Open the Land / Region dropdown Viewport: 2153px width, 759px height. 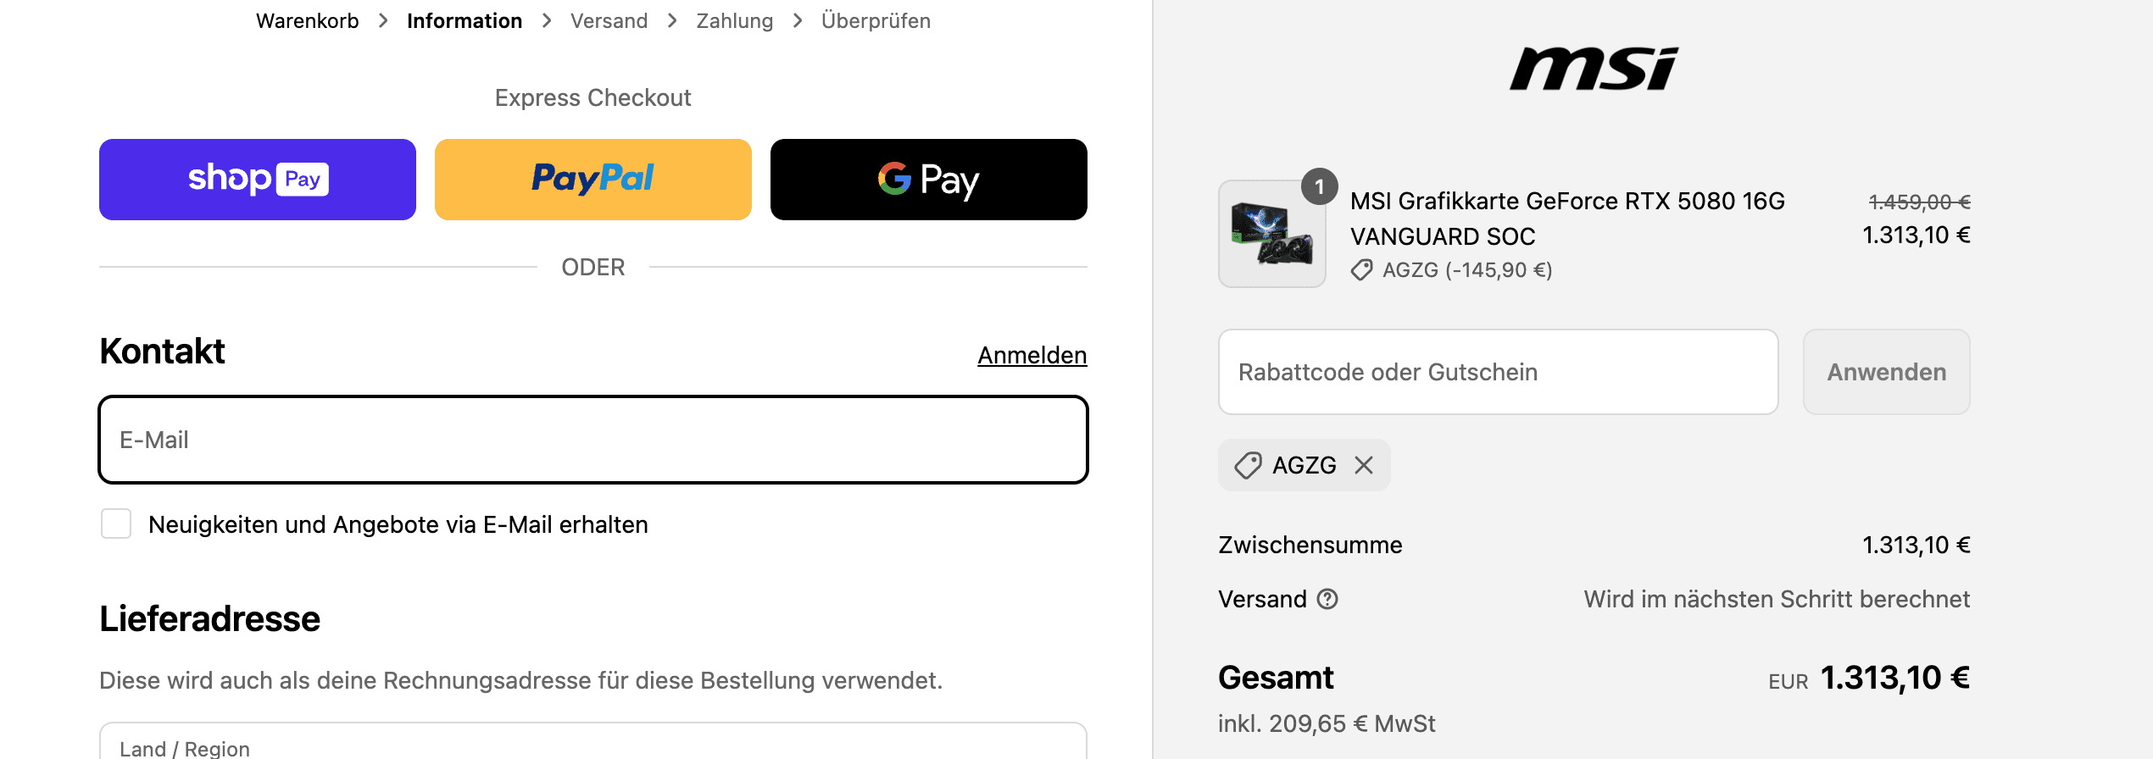592,744
